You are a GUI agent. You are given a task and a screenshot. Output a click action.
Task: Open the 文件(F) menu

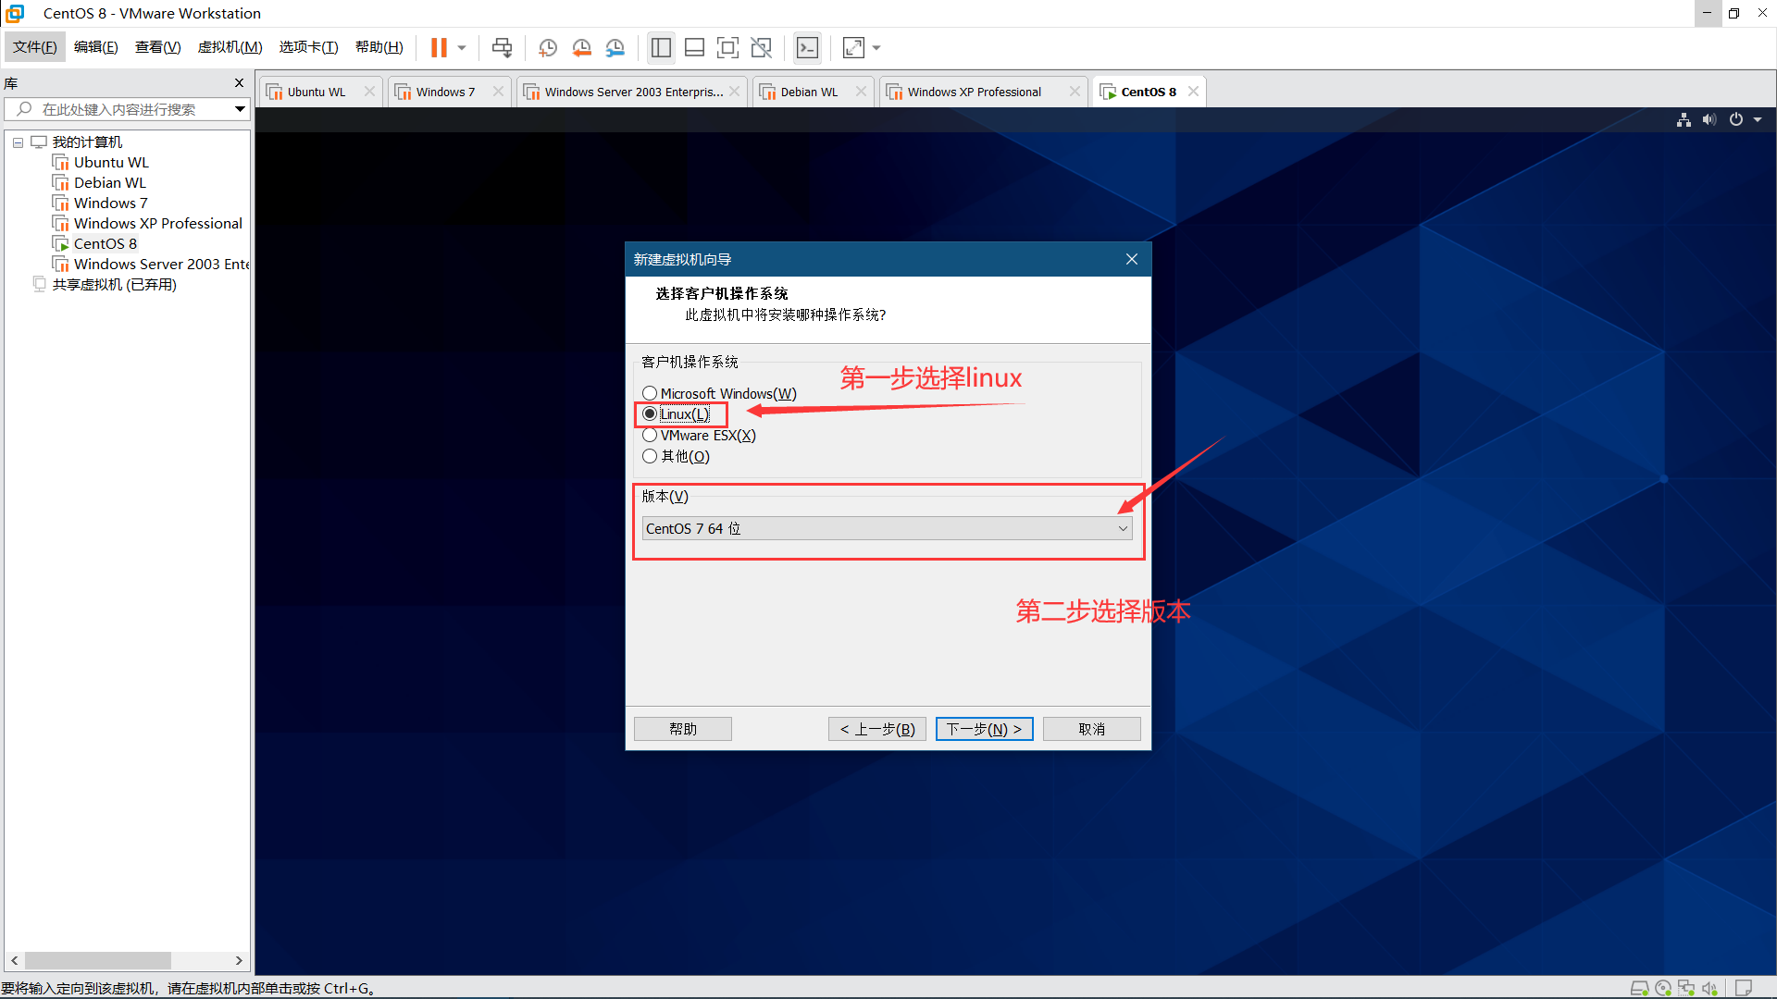pyautogui.click(x=35, y=47)
